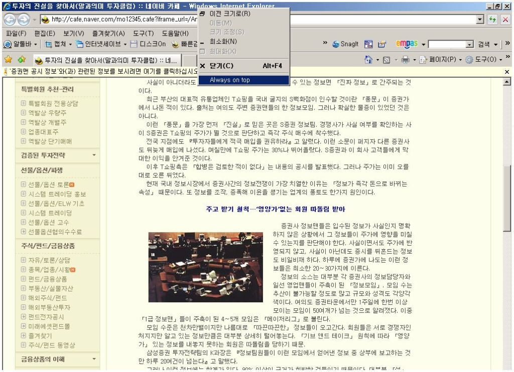Open sidebar link 선물/옵션/ELW 기초

[56, 204]
